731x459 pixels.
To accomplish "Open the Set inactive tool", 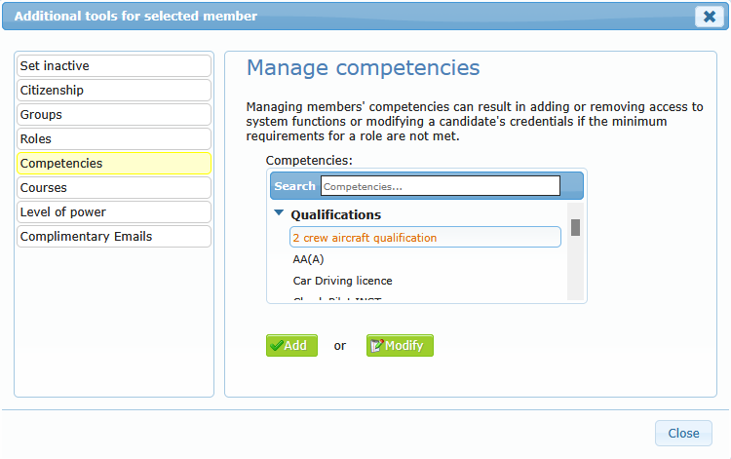I will click(114, 66).
